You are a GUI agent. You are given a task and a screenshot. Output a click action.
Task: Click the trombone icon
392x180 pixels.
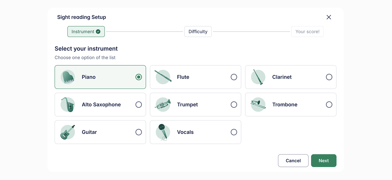[258, 104]
